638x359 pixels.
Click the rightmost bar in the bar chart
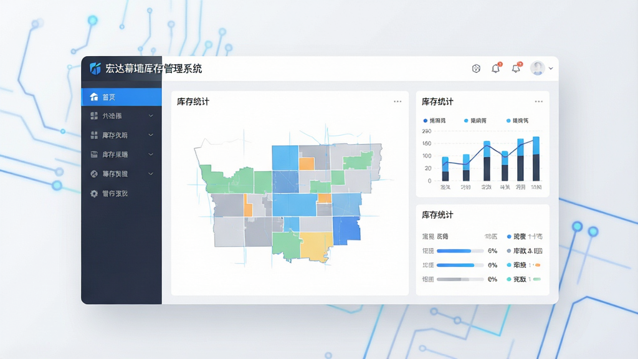click(536, 159)
